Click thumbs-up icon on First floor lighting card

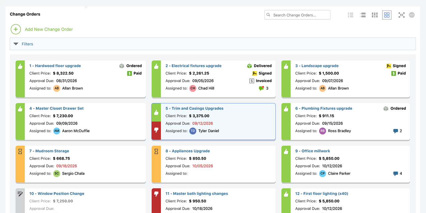click(286, 194)
